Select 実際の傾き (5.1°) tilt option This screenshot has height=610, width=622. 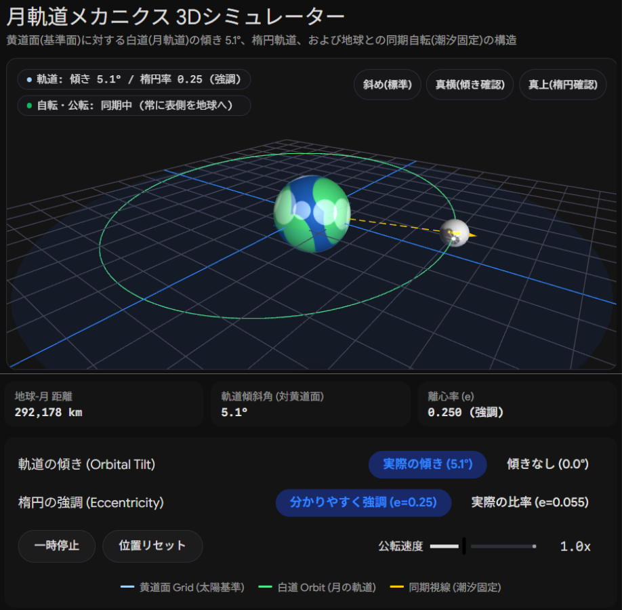[428, 464]
